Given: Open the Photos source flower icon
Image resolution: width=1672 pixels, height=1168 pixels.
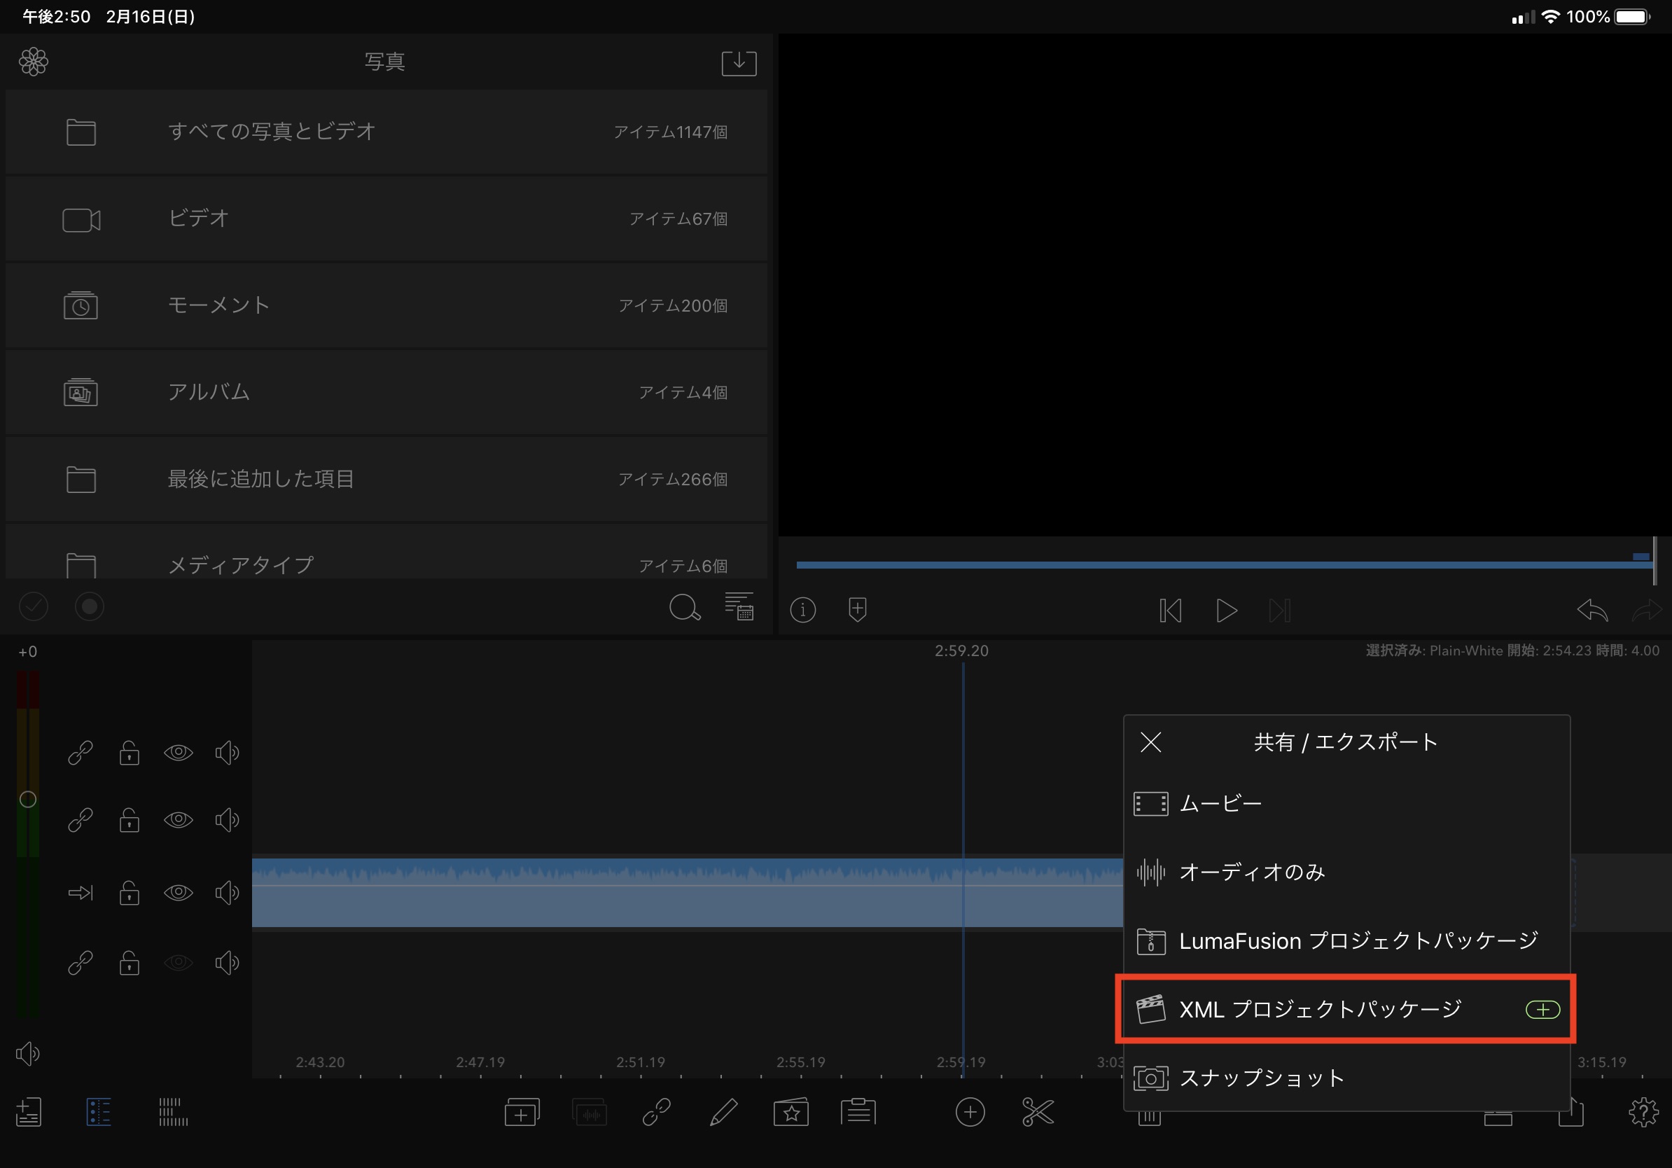Looking at the screenshot, I should pyautogui.click(x=34, y=62).
